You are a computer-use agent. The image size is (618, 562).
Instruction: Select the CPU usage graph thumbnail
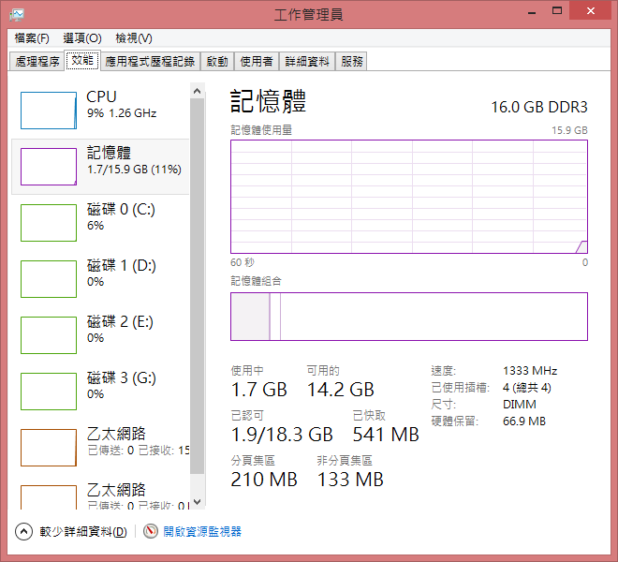(x=49, y=111)
